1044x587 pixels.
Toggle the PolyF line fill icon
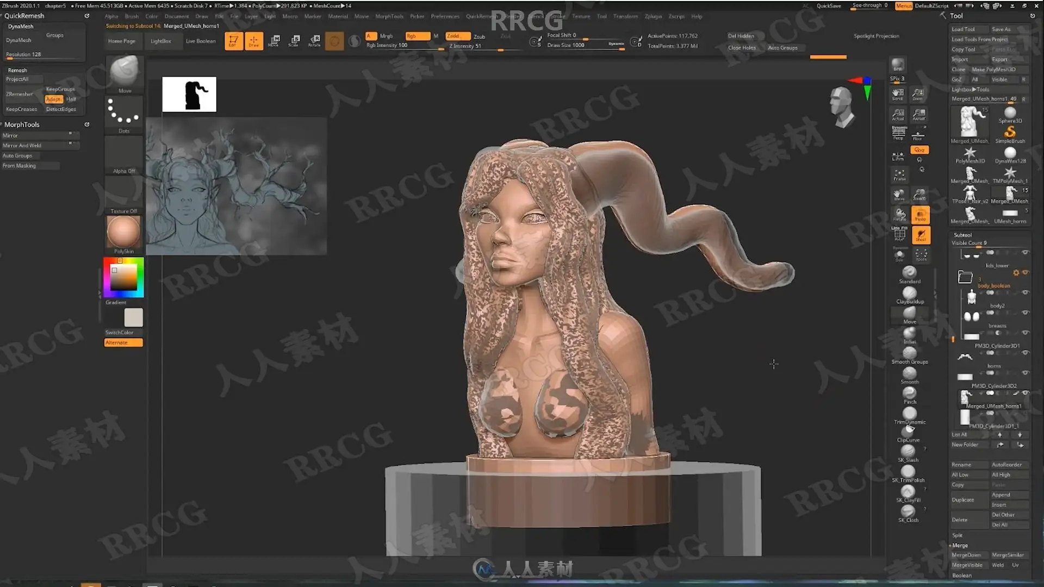pyautogui.click(x=899, y=234)
